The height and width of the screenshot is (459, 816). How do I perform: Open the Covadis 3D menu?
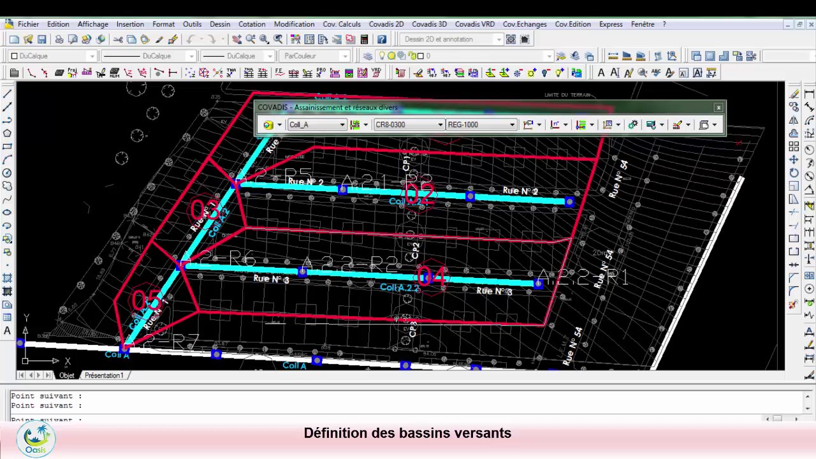pos(429,24)
